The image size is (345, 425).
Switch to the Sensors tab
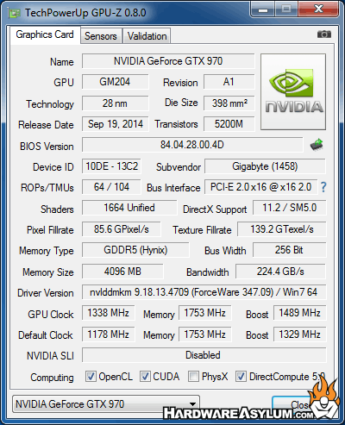pyautogui.click(x=101, y=36)
